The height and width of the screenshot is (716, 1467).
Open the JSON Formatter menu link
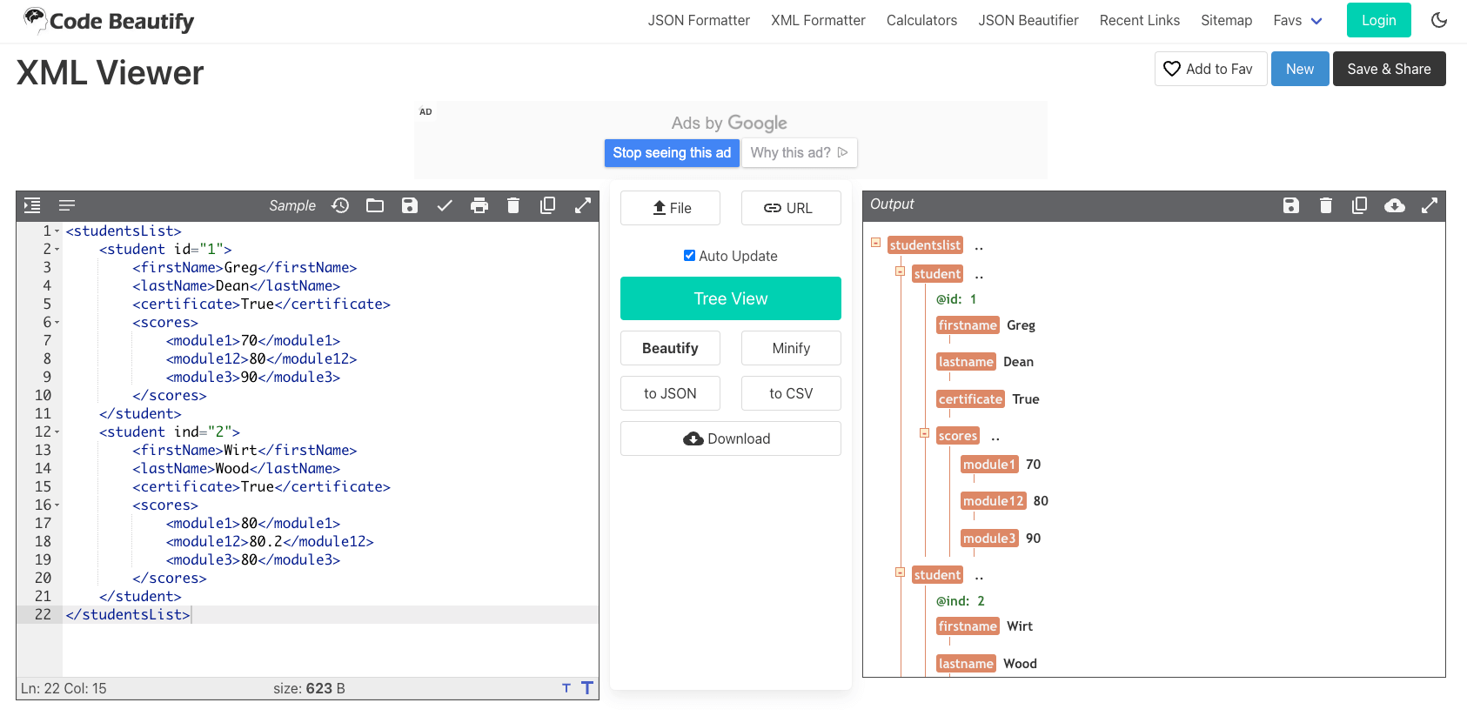698,20
